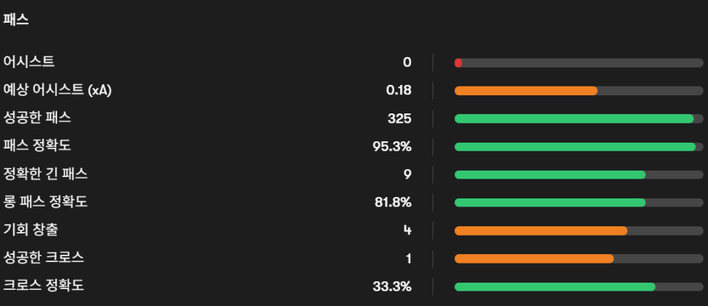
Task: Click the red 어시스트 progress bar
Action: [458, 63]
